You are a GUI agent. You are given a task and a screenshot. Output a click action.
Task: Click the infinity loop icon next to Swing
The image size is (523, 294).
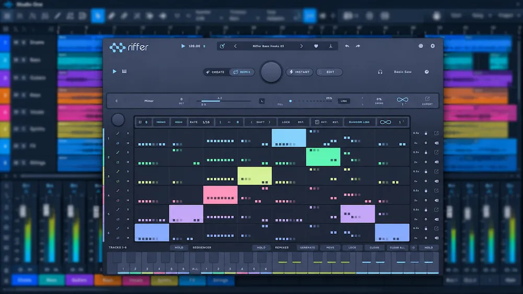(x=402, y=100)
